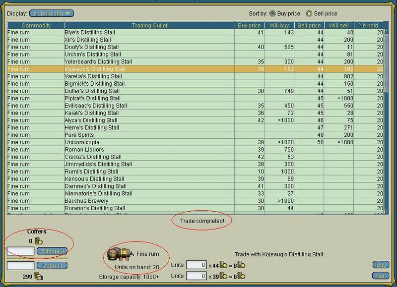397x287 pixels.
Task: Select Duffer's Distilling Stall row
Action: (196, 91)
